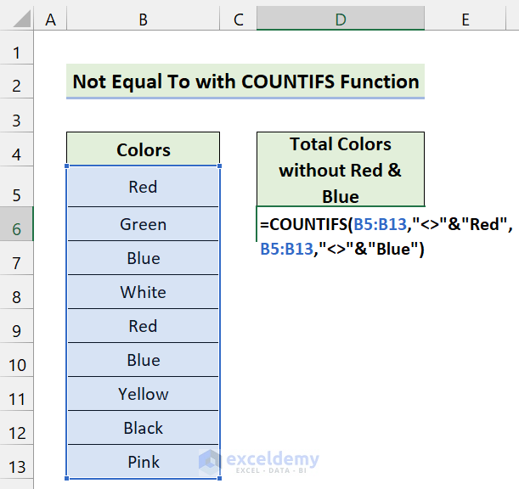The image size is (519, 489).
Task: Click the "Colors" header cell
Action: (x=143, y=150)
